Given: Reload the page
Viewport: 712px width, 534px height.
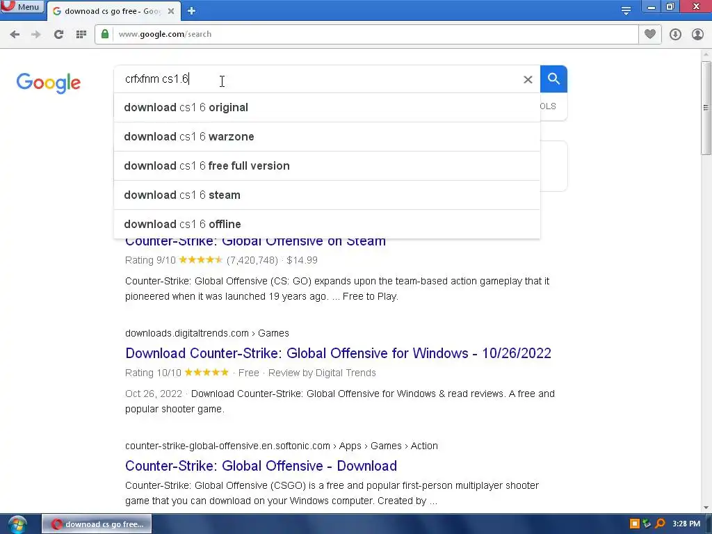Looking at the screenshot, I should tap(58, 34).
